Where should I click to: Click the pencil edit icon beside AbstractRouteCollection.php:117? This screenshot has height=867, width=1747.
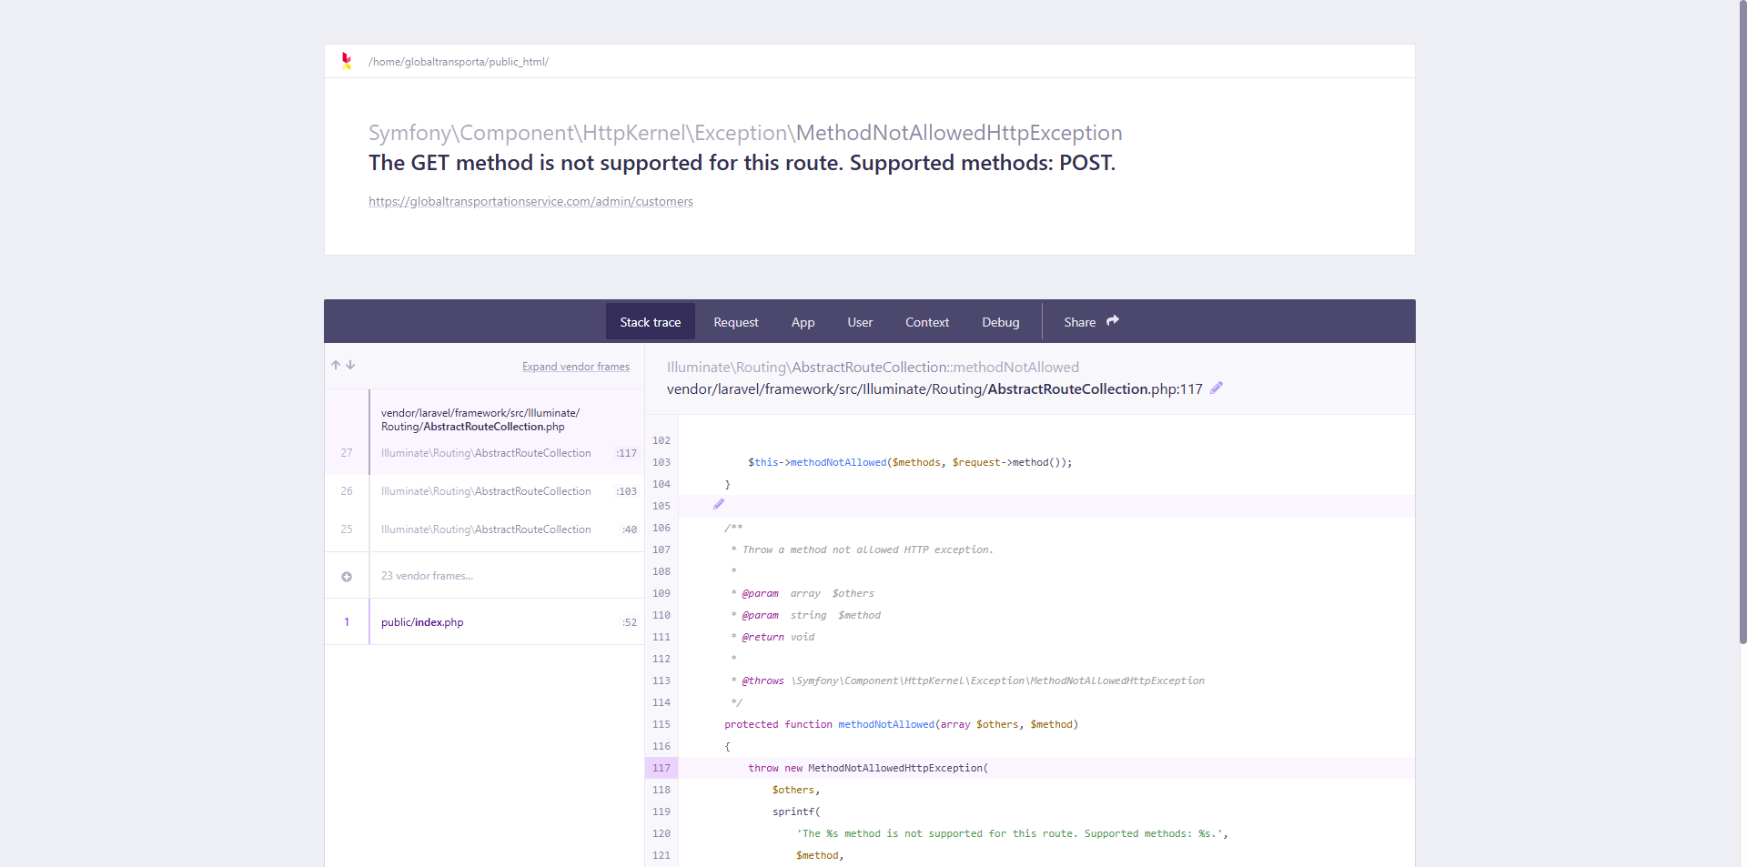pyautogui.click(x=1217, y=388)
